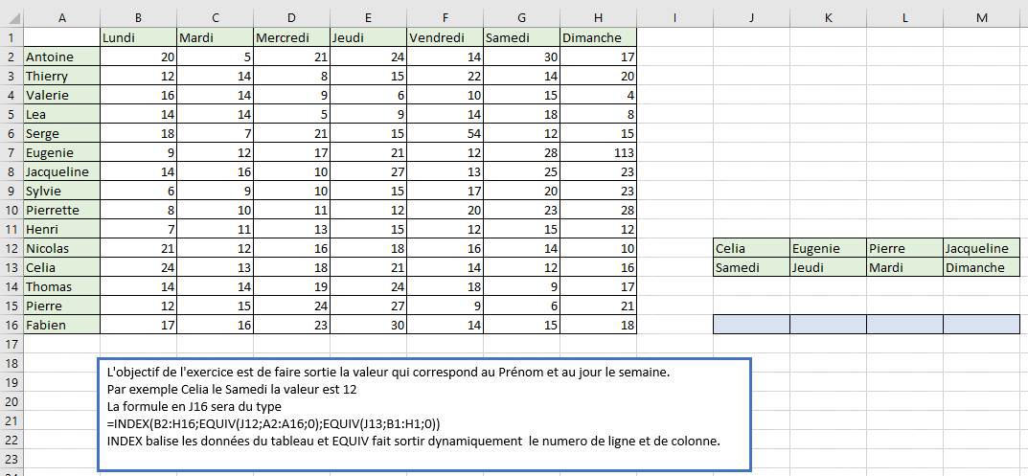
Task: Click the Samedi cell in column J
Action: tap(751, 267)
